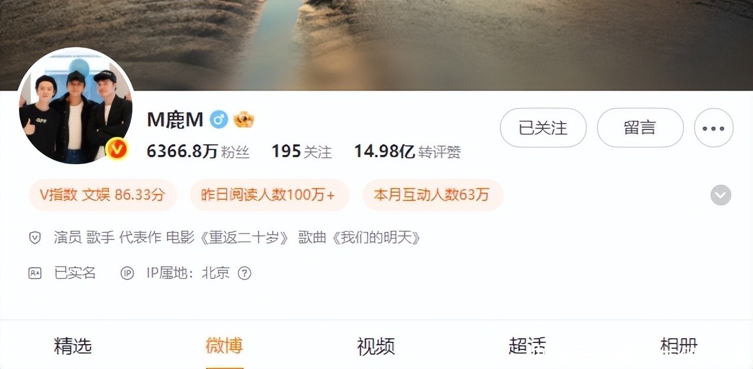Click the round profile avatar photo

(x=75, y=106)
